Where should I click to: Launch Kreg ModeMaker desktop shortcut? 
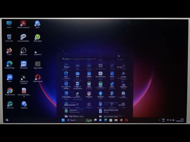coord(23,38)
